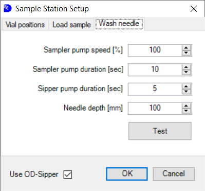Close the Sample Station Setup window
Viewport: 205px width, 191px height.
194,9
